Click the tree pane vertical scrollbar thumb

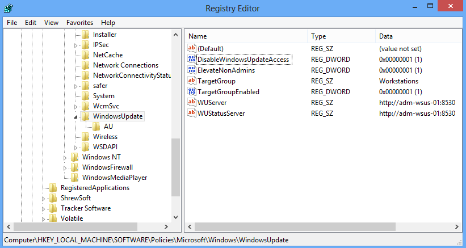[x=175, y=167]
